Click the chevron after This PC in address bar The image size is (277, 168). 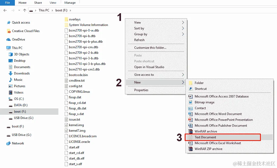52,10
